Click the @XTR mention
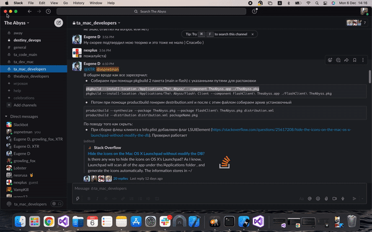372x232 pixels. point(89,69)
